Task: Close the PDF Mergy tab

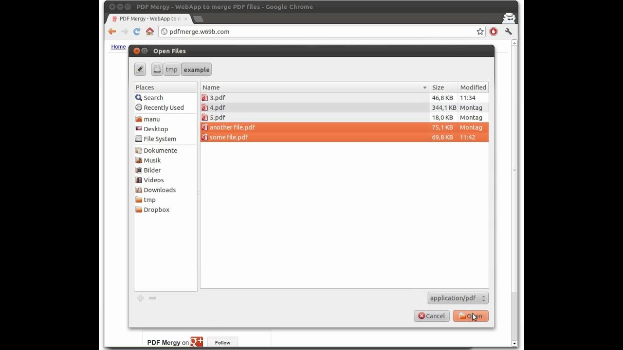Action: (185, 19)
